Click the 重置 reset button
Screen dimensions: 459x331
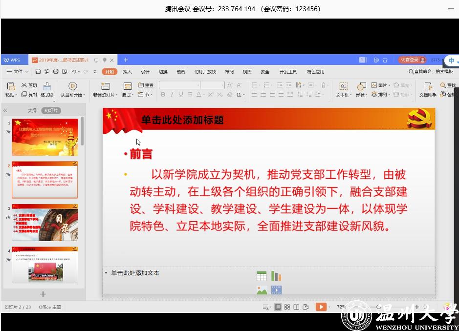(146, 85)
